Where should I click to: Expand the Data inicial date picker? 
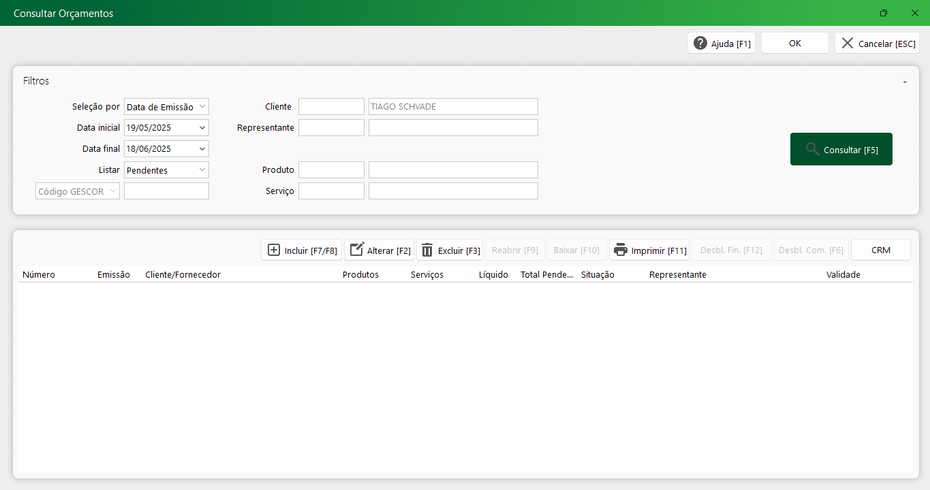point(202,128)
